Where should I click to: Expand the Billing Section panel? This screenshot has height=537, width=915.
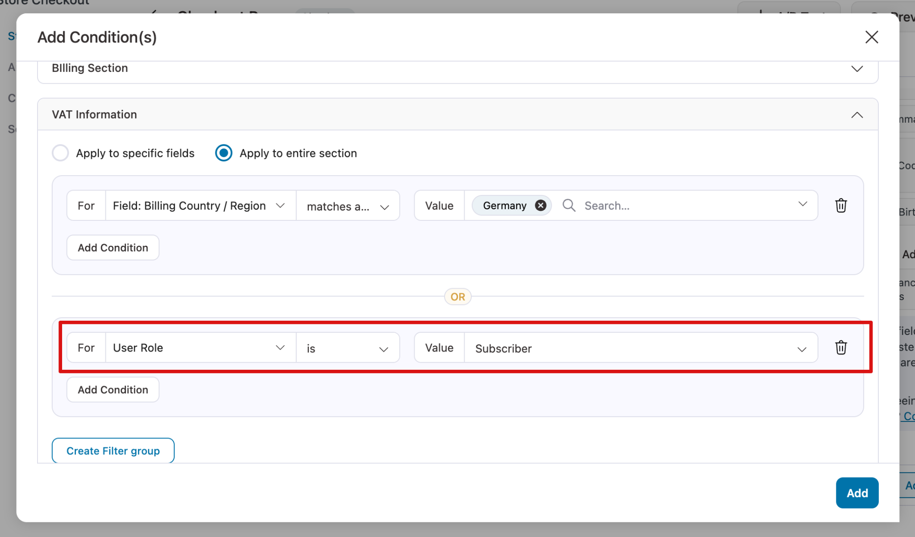857,69
